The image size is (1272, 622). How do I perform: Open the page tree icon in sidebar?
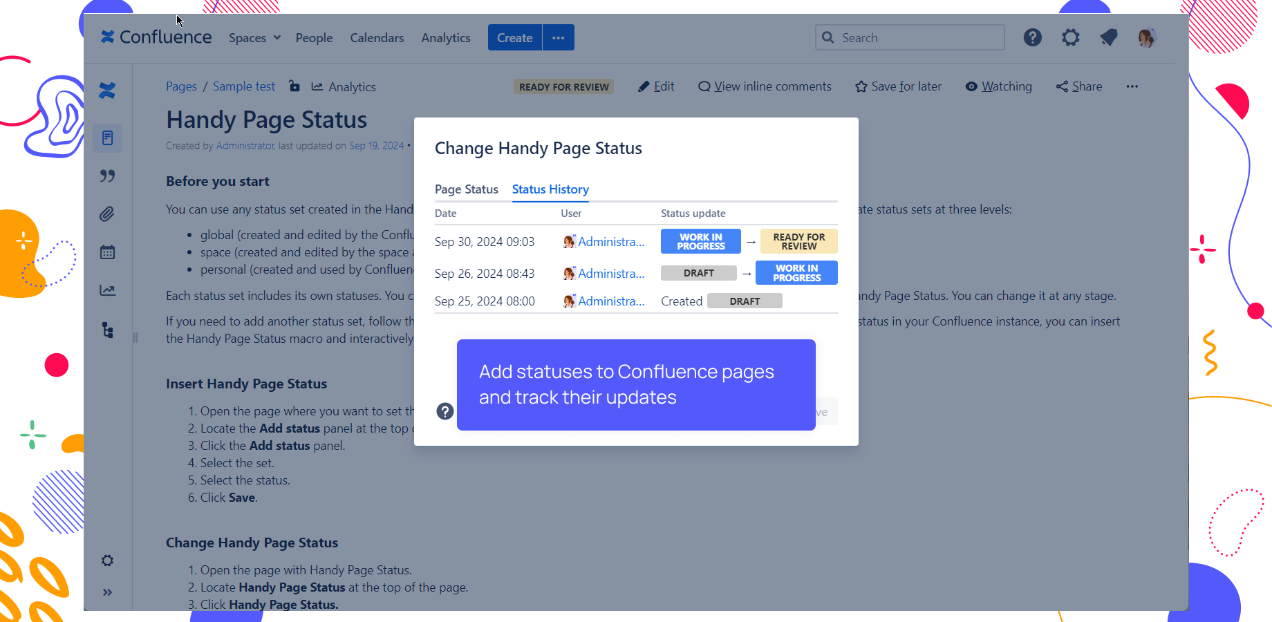coord(107,330)
